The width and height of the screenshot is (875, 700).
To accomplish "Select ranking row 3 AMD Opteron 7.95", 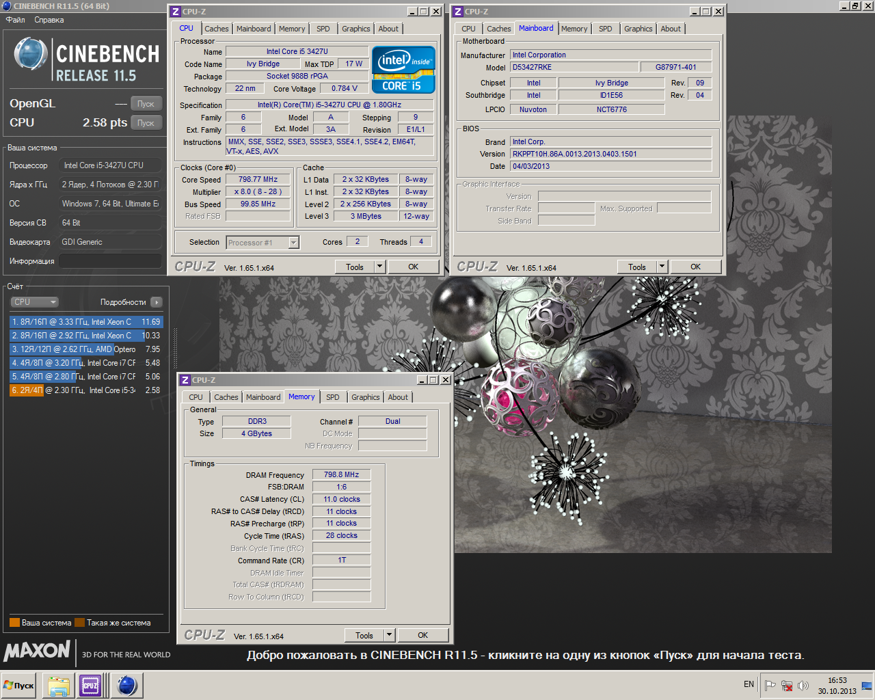I will [86, 349].
